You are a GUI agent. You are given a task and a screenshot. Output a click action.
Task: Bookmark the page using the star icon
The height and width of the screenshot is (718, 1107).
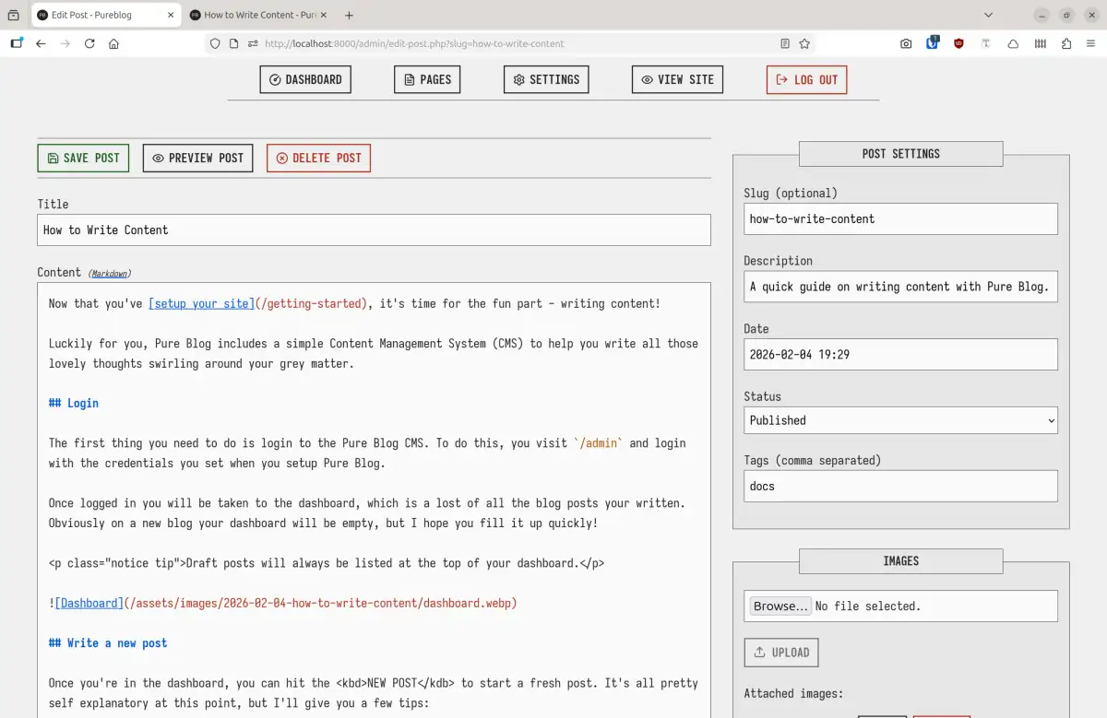coord(805,43)
